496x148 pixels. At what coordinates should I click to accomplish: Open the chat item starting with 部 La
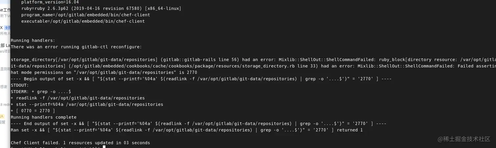pyautogui.click(x=5, y=45)
